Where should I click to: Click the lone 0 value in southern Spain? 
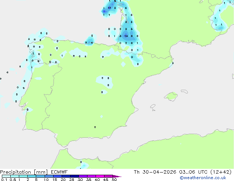(x=95, y=127)
